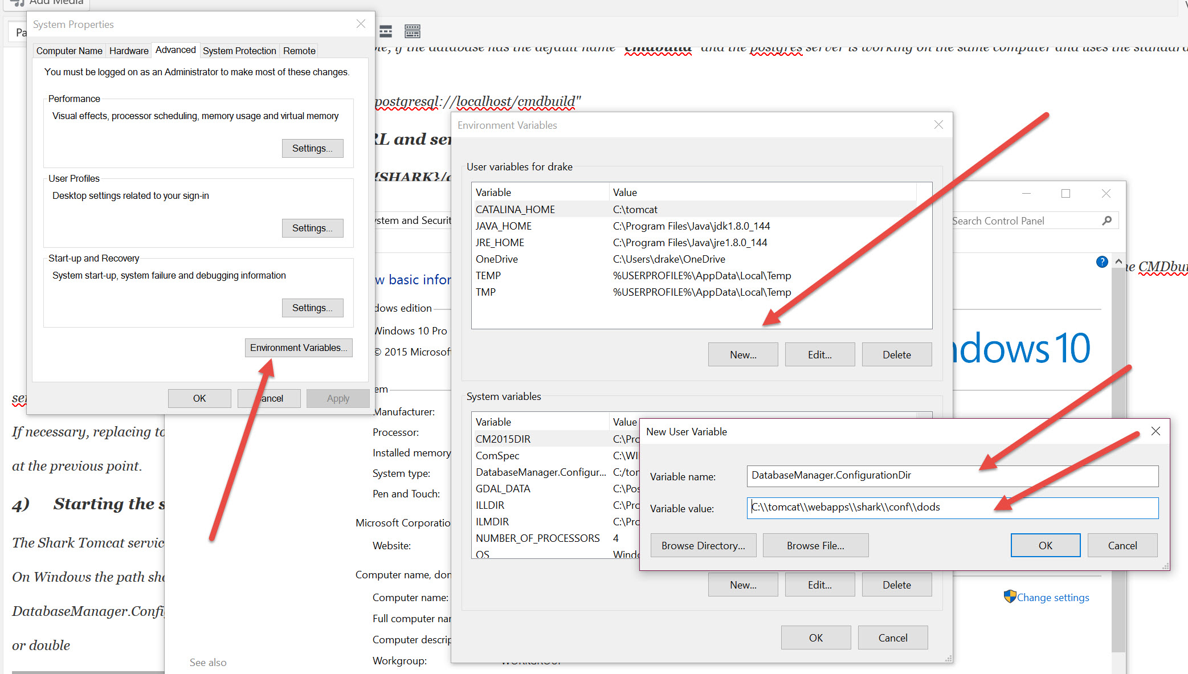
Task: Click the keyboard toolbar toggle icon
Action: 412,31
